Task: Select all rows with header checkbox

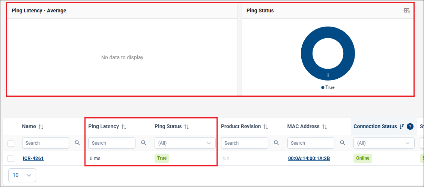Action: point(11,144)
